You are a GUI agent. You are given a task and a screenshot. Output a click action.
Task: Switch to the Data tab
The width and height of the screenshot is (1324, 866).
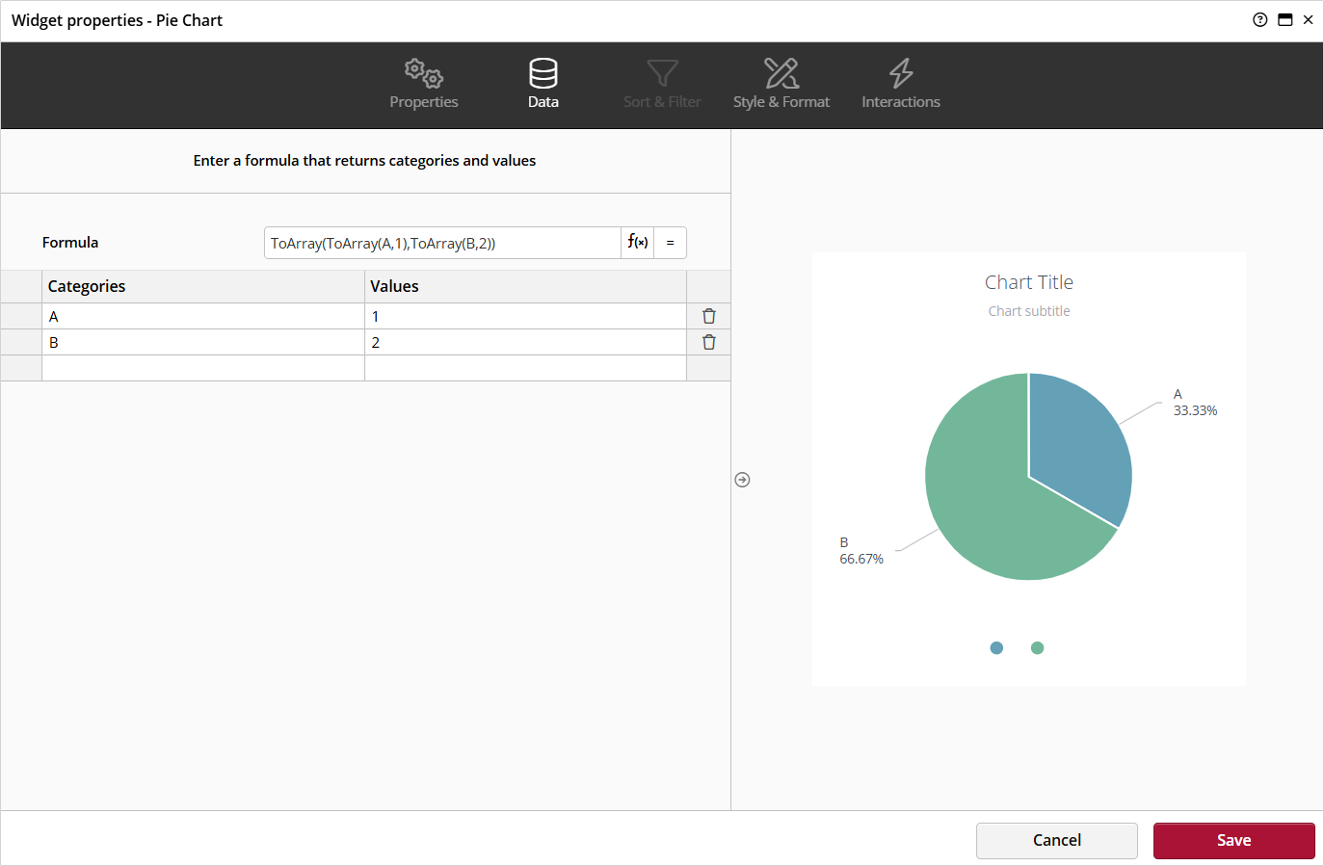click(x=543, y=85)
